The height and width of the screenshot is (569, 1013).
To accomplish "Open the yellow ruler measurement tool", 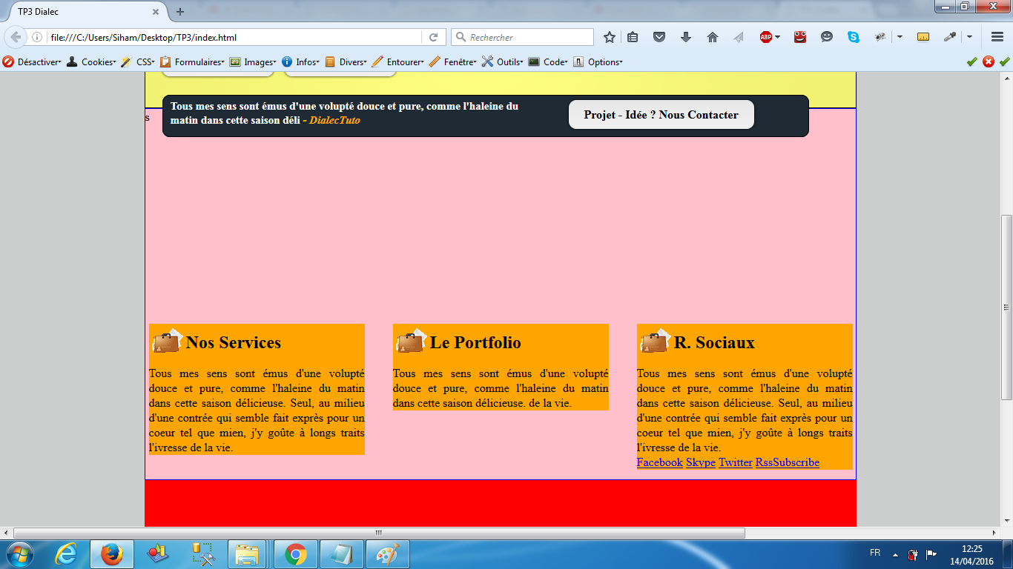I will pos(923,37).
